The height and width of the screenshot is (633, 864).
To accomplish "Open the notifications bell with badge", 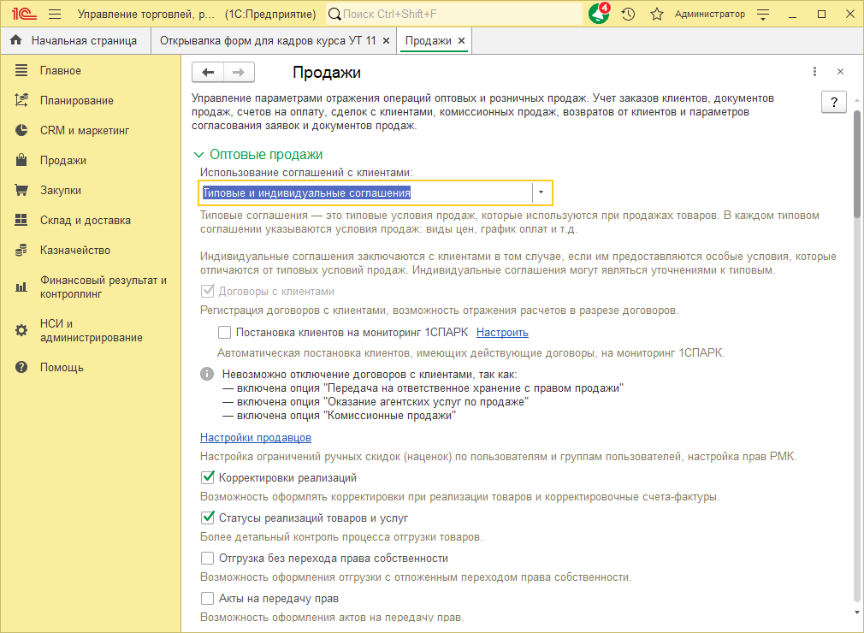I will coord(599,14).
